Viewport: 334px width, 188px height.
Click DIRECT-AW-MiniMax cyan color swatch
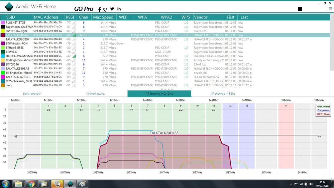(x=3, y=56)
